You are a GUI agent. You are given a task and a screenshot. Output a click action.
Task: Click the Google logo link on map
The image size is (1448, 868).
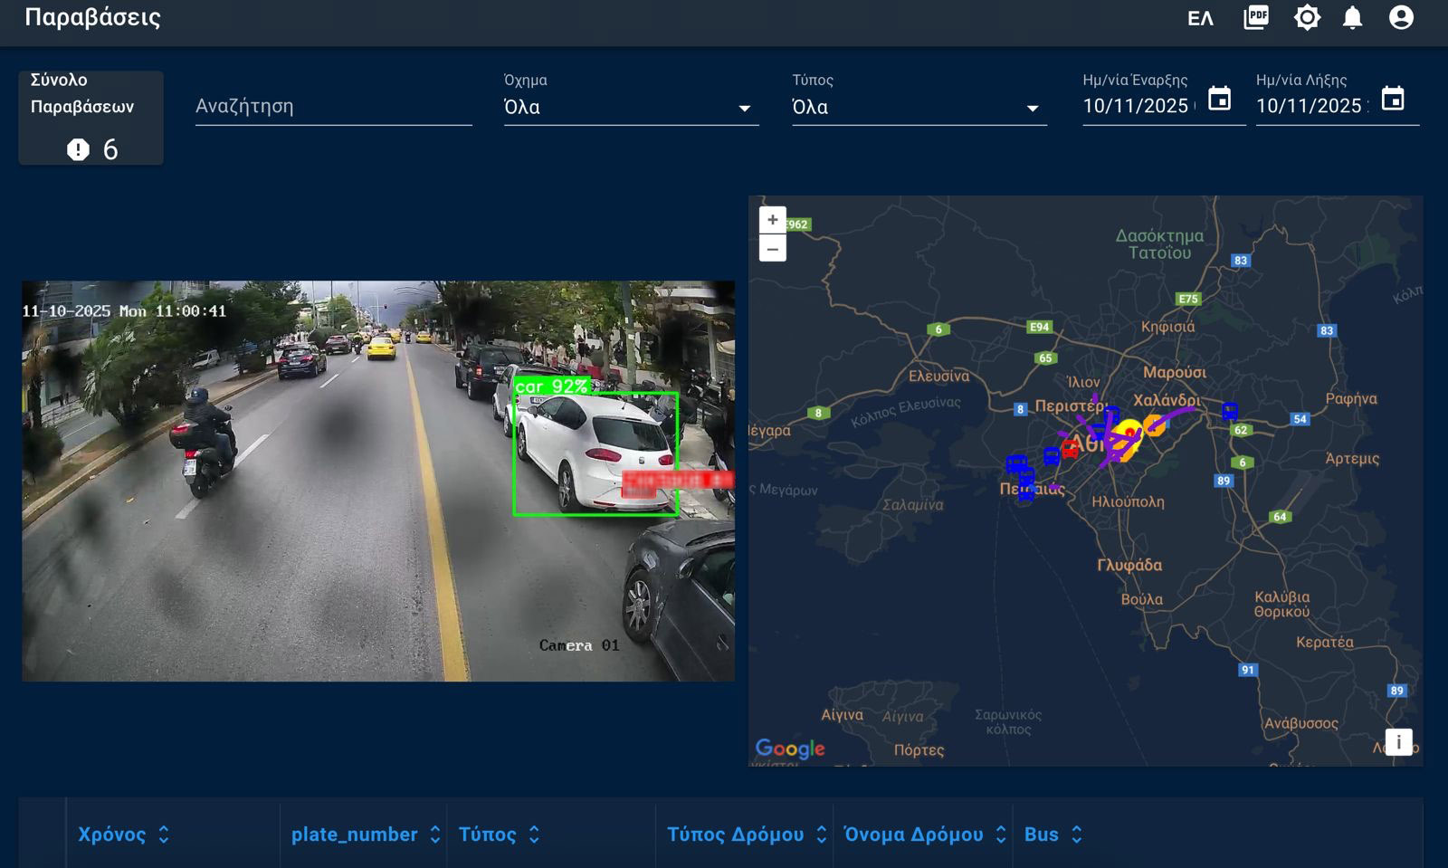(790, 749)
